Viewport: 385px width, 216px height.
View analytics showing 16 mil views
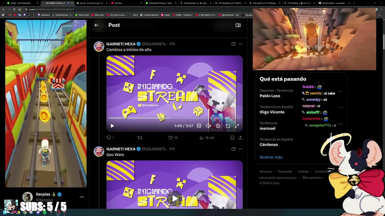207,138
